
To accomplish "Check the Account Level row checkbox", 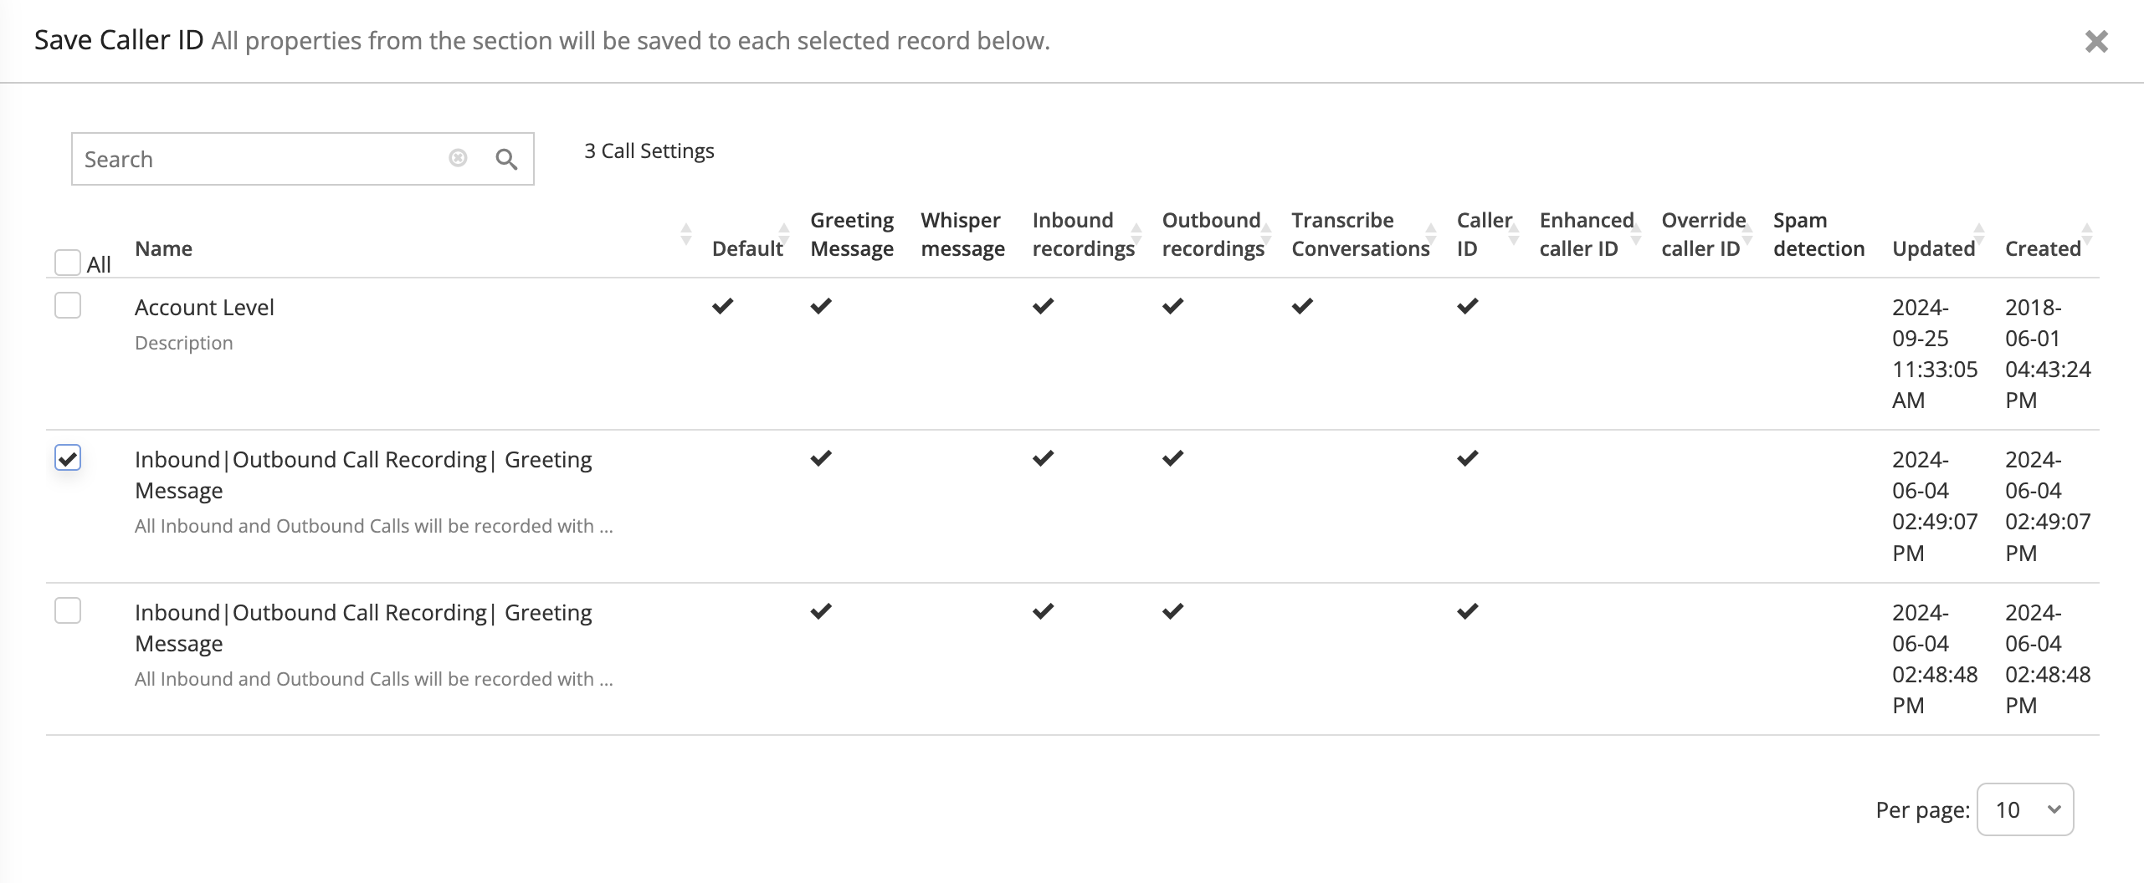I will pyautogui.click(x=68, y=305).
